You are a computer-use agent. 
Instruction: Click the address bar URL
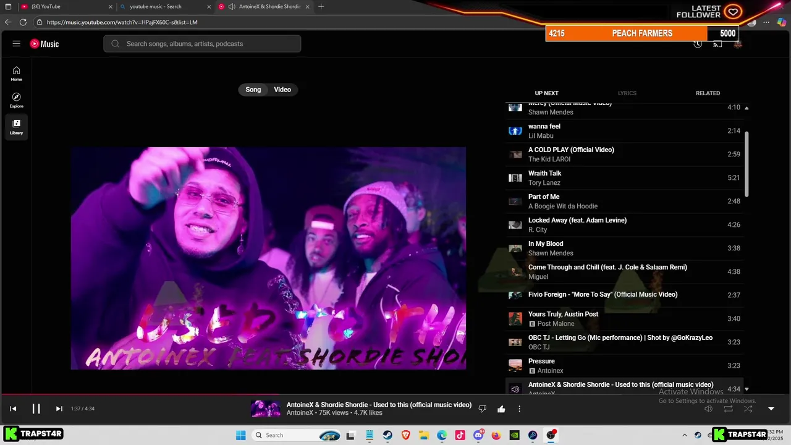(x=122, y=22)
